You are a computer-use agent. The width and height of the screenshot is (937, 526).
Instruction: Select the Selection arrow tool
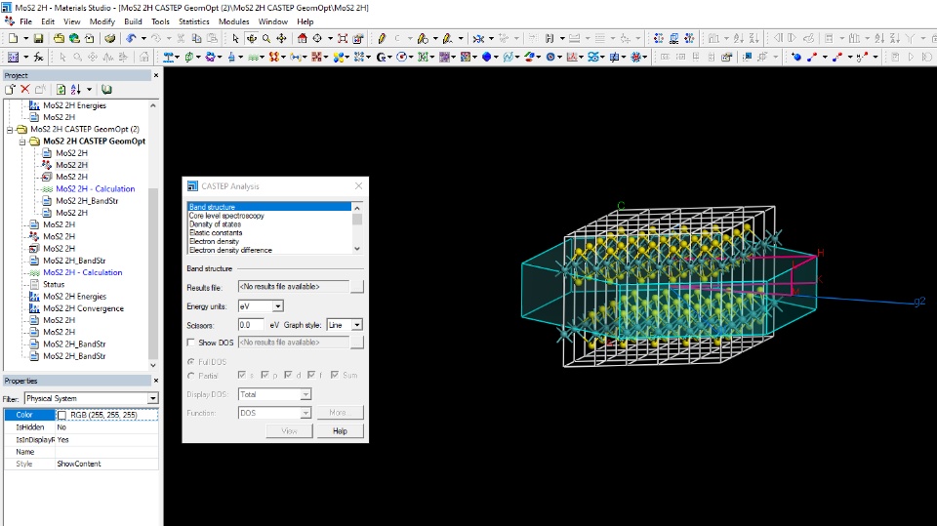[x=235, y=39]
